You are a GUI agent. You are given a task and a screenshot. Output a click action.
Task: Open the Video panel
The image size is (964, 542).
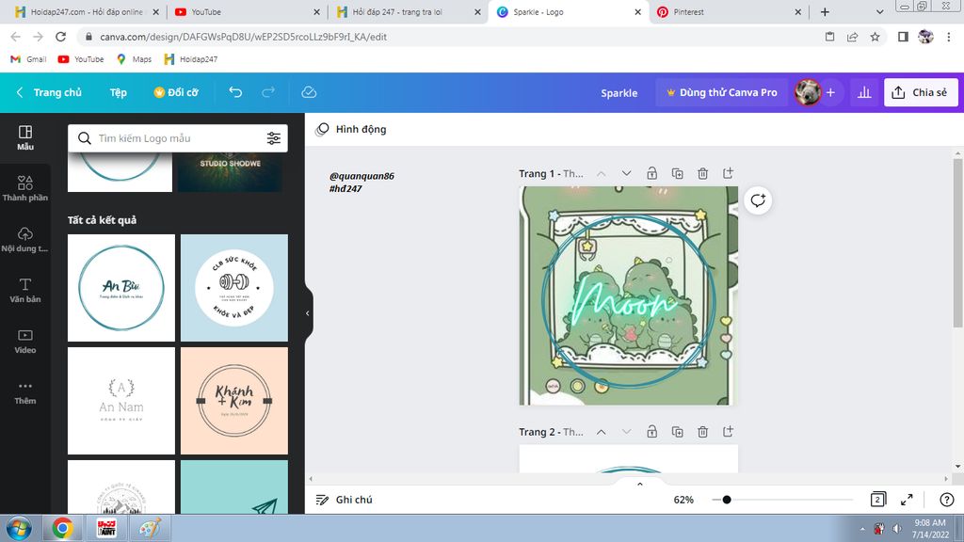(25, 341)
